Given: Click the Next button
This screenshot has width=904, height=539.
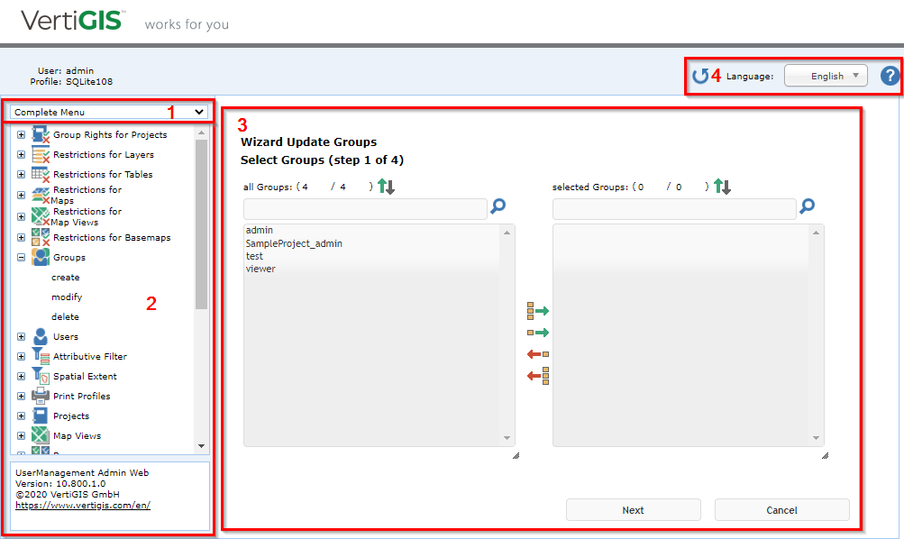Looking at the screenshot, I should (633, 509).
